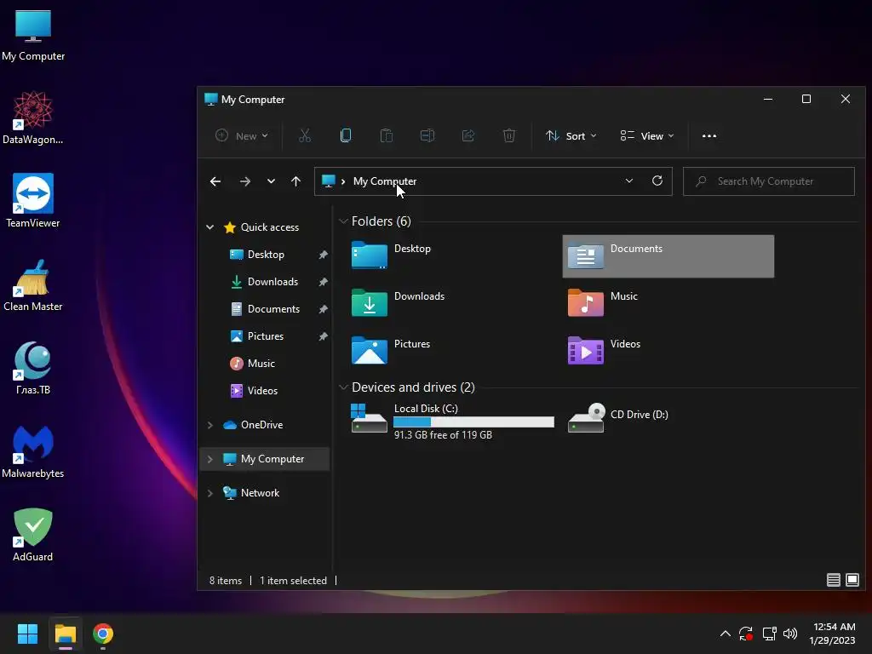
Task: Select Documents in Quick access sidebar
Action: coord(273,308)
